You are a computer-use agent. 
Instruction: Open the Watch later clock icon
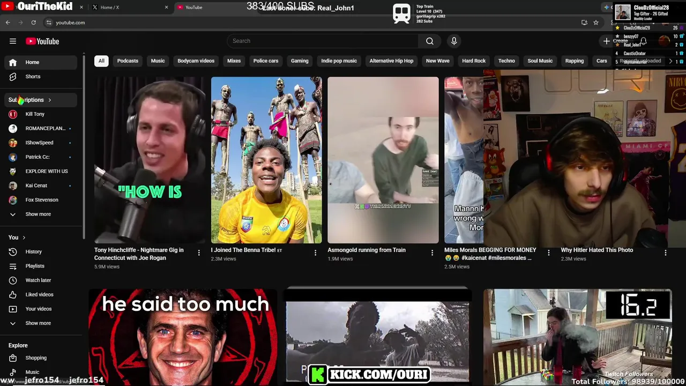(x=13, y=280)
